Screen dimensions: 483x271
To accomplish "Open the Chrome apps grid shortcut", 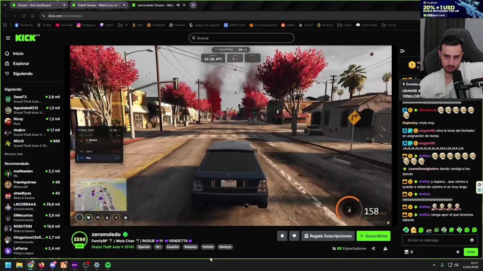I will click(5, 25).
